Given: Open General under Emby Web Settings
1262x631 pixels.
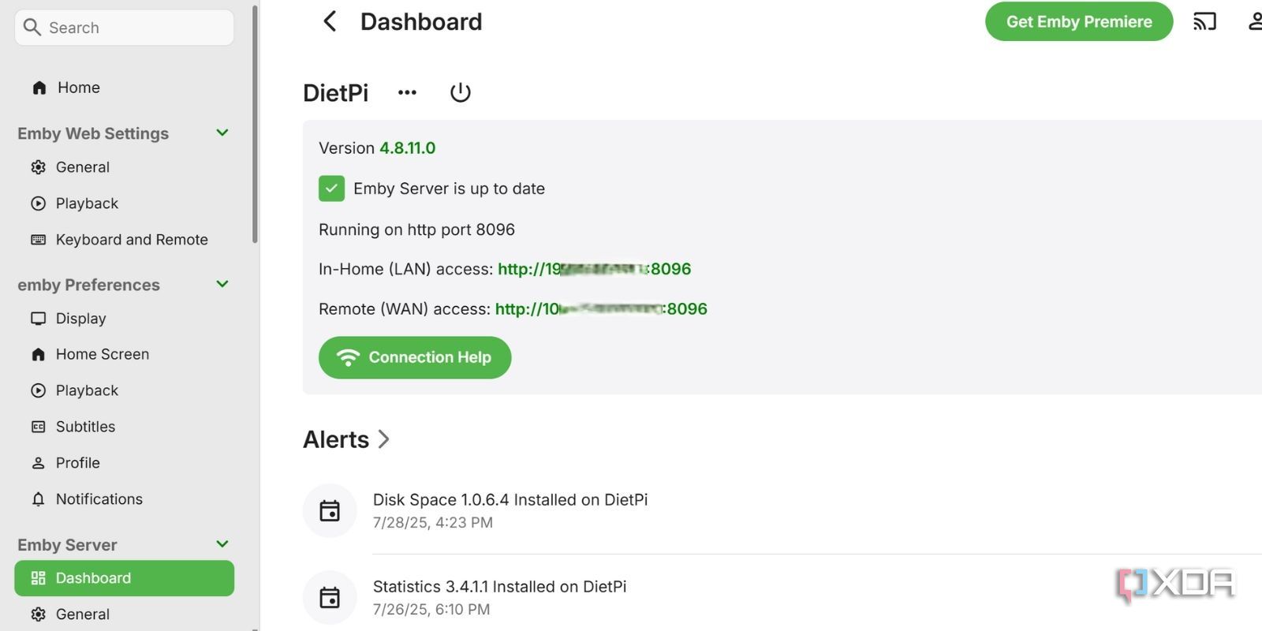Looking at the screenshot, I should [x=125, y=167].
